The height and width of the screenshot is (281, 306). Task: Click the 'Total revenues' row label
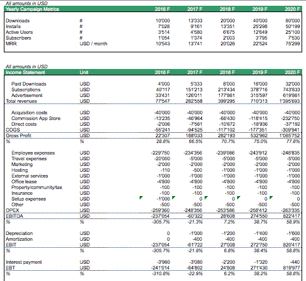tap(21, 101)
